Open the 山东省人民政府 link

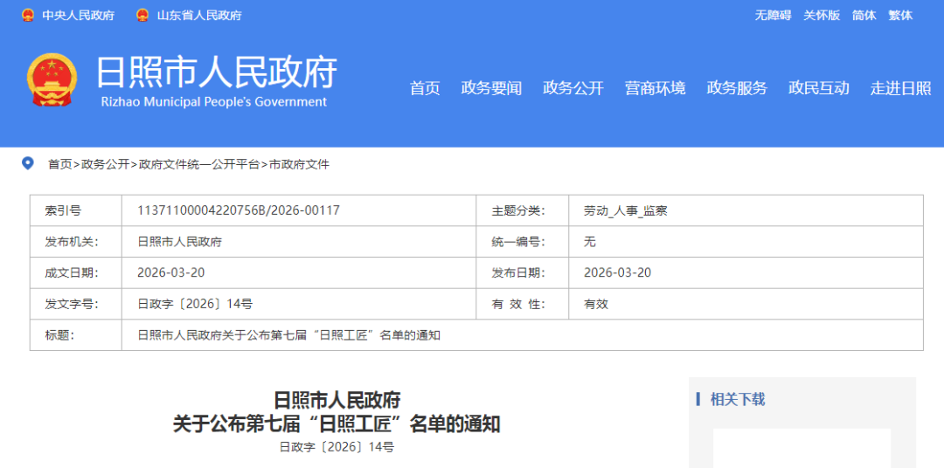(x=199, y=16)
